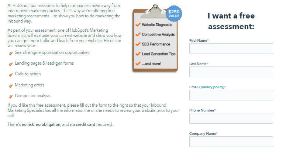286x154 pixels.
Task: Click the $250 Value badge
Action: [x=174, y=14]
